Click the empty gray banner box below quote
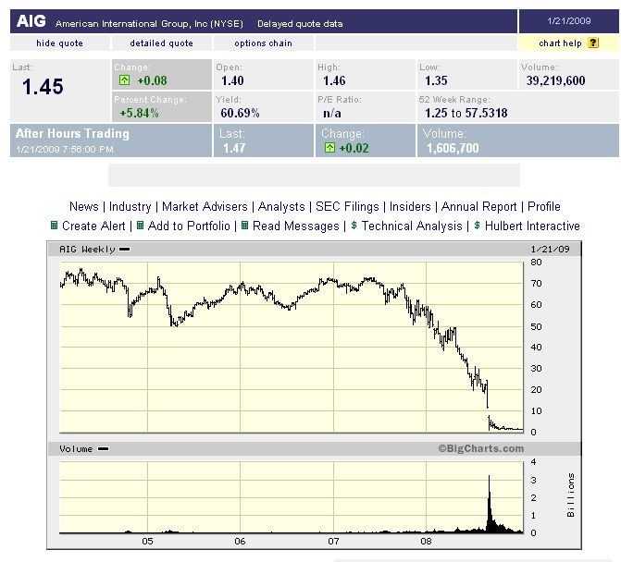 pyautogui.click(x=314, y=175)
